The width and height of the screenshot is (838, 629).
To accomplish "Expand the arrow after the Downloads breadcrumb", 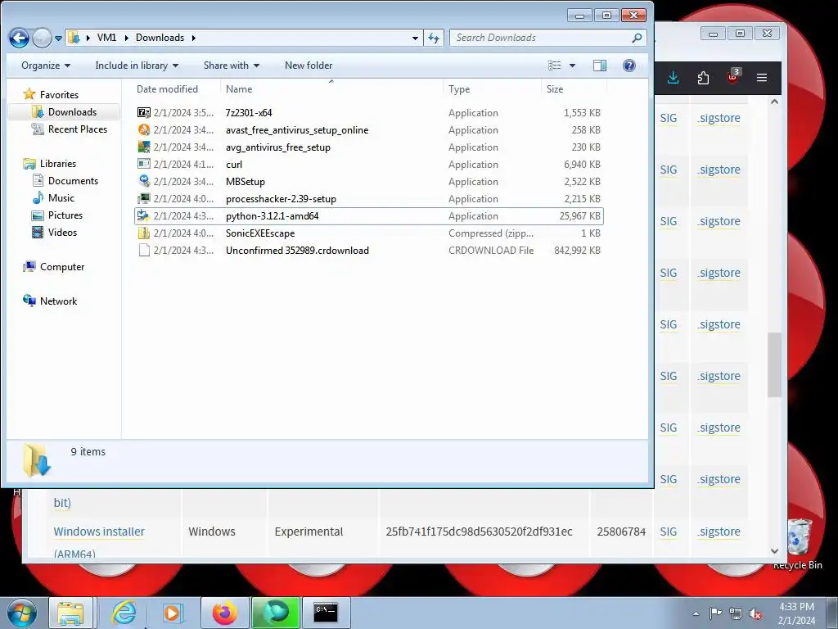I will pyautogui.click(x=193, y=38).
